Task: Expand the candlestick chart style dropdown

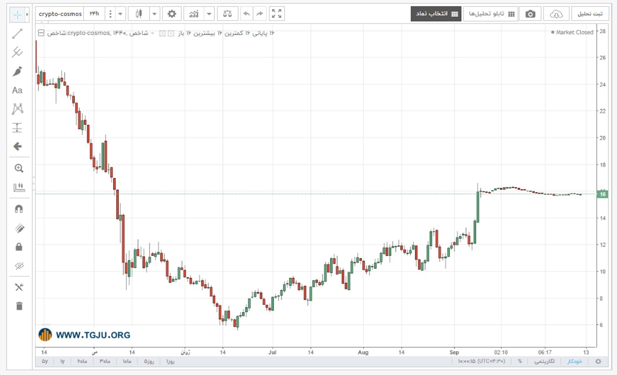Action: (154, 14)
